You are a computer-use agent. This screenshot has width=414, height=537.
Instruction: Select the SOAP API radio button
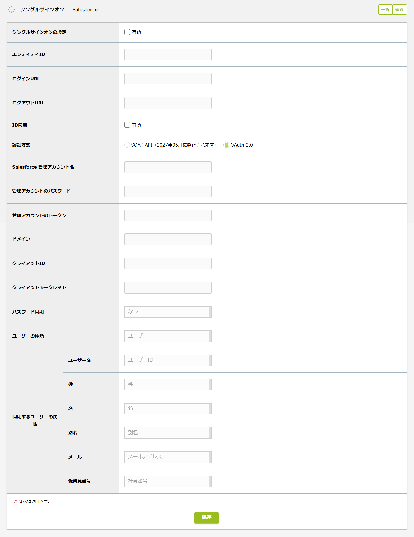127,145
